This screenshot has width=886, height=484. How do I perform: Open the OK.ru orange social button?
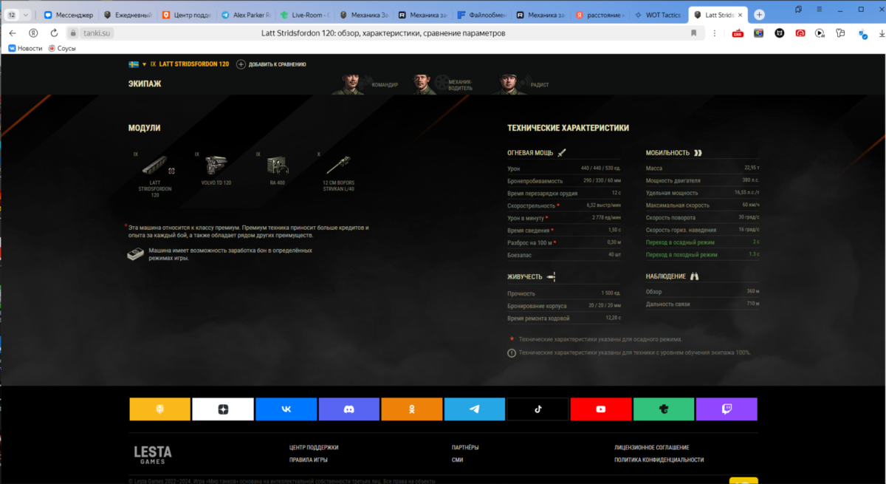click(411, 409)
